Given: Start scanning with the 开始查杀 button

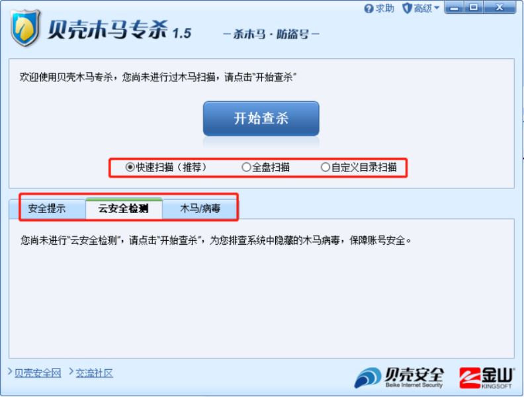Looking at the screenshot, I should pyautogui.click(x=261, y=118).
